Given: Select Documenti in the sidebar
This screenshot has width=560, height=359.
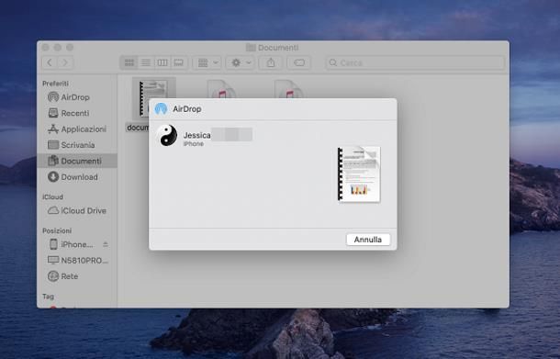Looking at the screenshot, I should coord(77,161).
